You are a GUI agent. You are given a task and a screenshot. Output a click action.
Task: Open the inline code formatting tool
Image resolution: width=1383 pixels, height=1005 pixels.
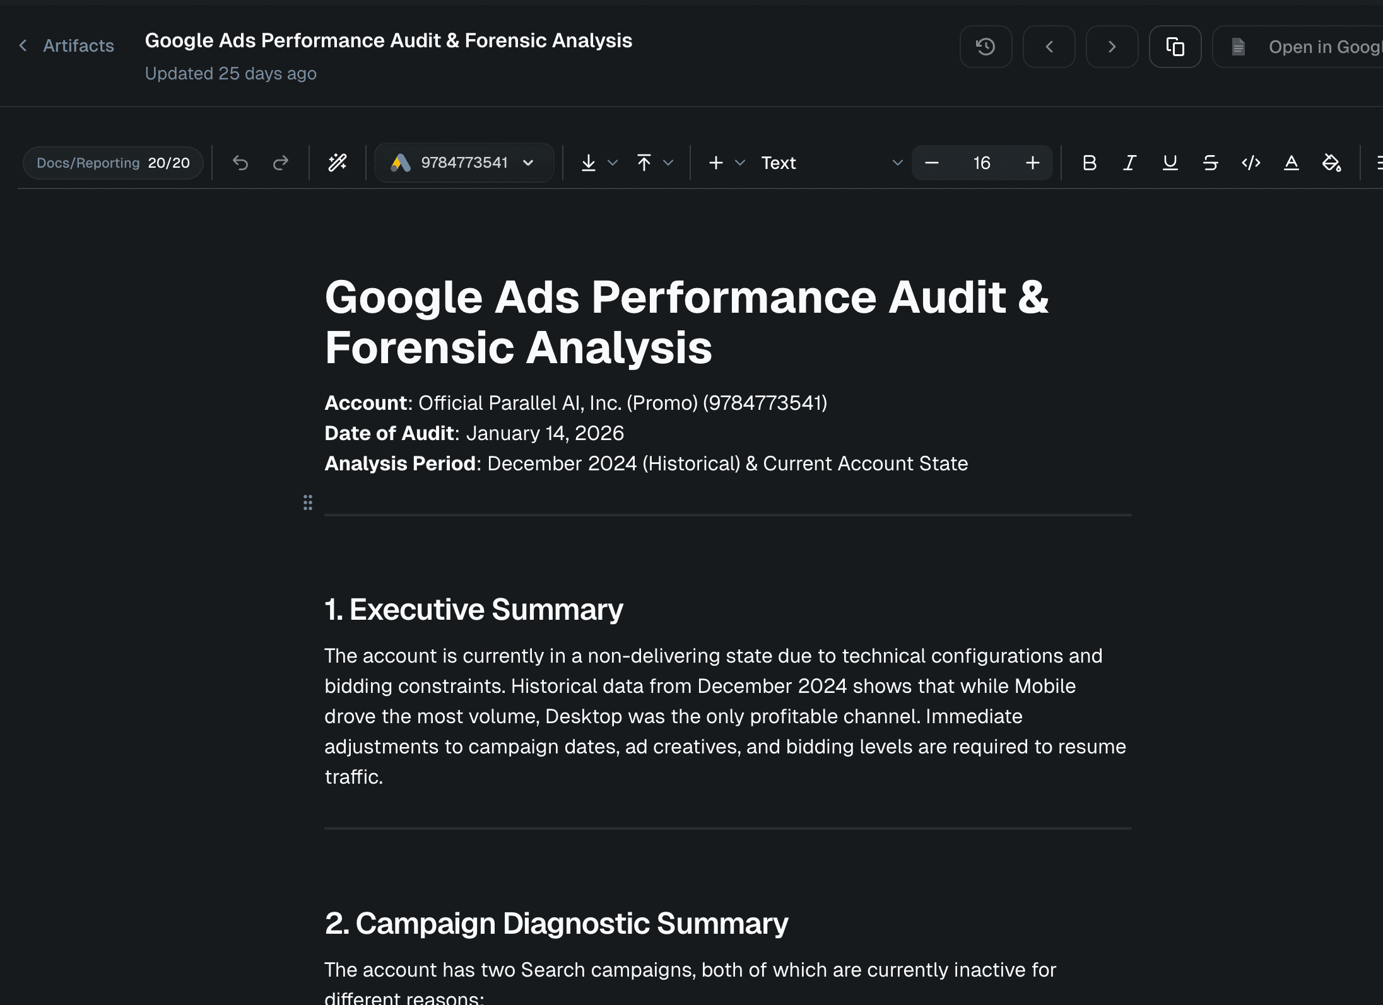[x=1251, y=162]
